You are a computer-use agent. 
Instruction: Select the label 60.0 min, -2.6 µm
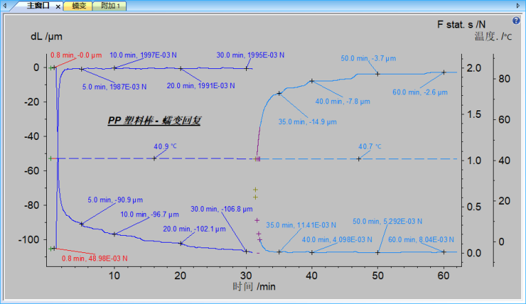click(x=420, y=92)
